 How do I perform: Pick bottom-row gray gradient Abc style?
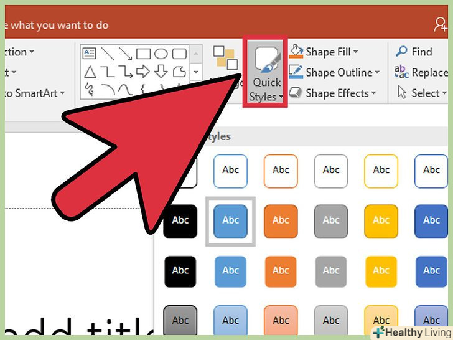tap(180, 320)
